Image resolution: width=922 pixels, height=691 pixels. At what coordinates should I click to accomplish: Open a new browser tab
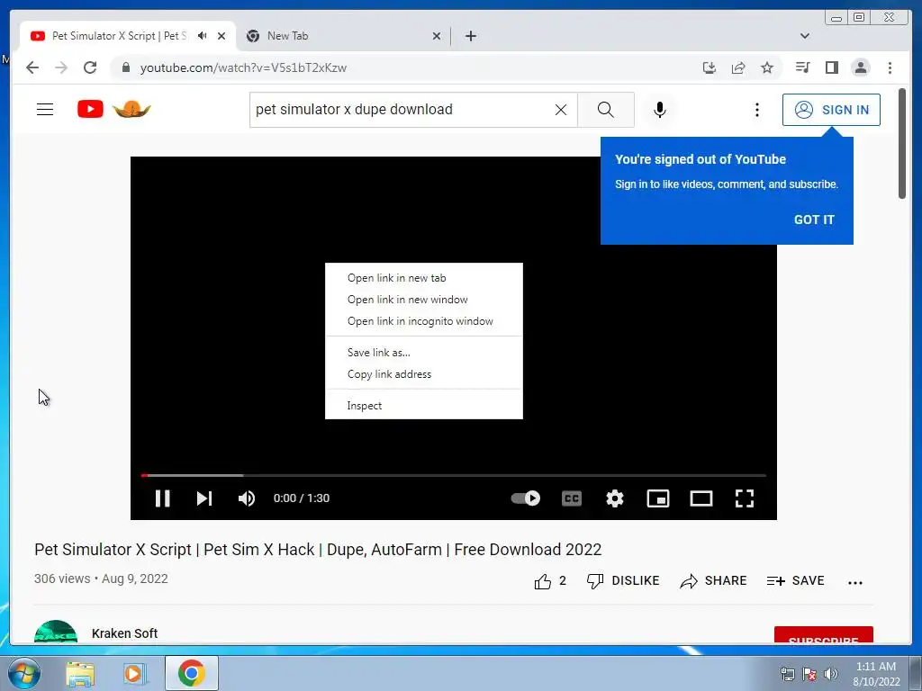click(470, 36)
